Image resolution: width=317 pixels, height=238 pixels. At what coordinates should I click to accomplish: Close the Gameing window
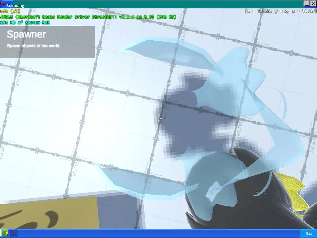(313, 4)
